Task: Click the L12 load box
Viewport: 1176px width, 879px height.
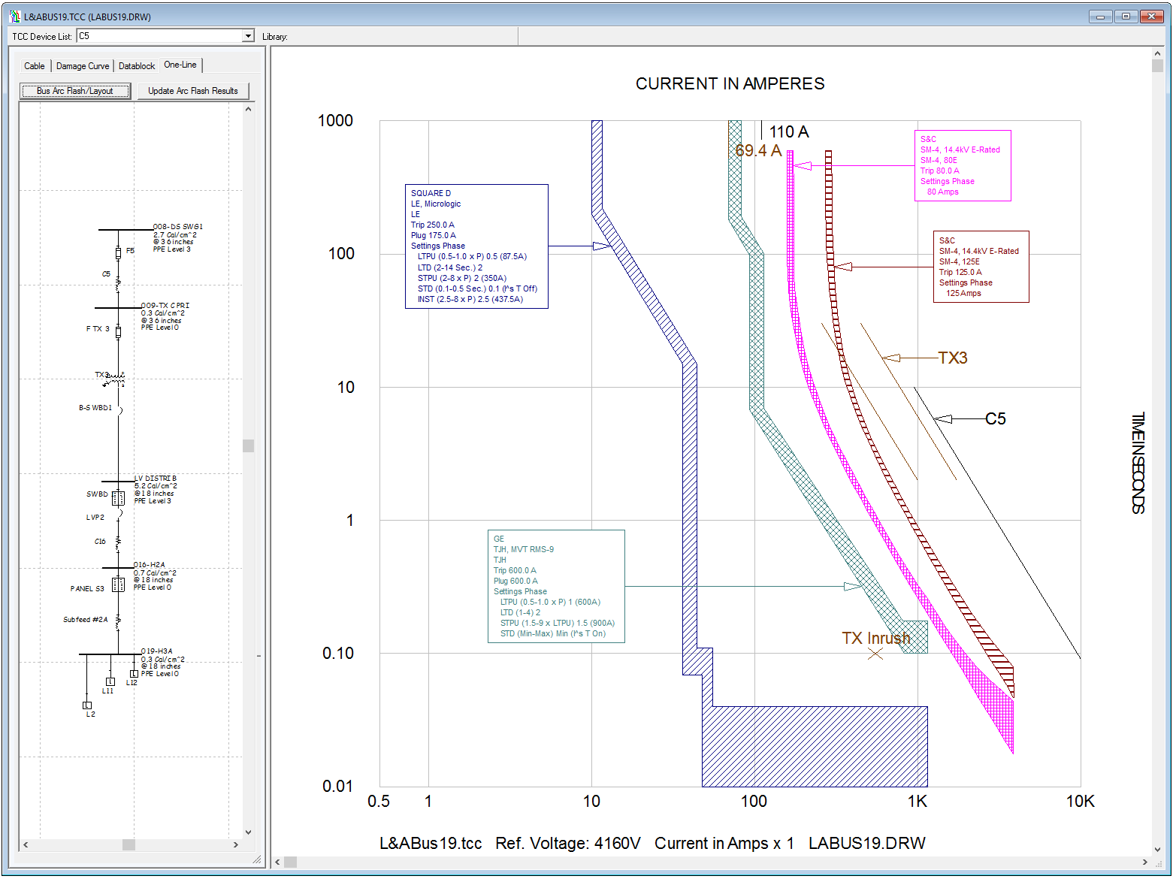Action: click(x=134, y=674)
